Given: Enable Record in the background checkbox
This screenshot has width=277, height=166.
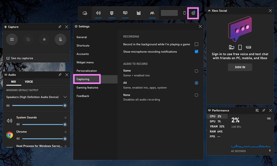Looking at the screenshot, I should 196,44.
